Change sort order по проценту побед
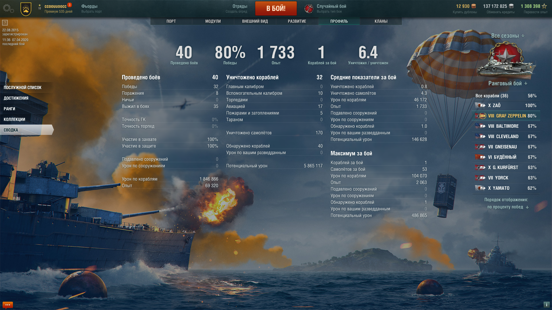552x310 pixels. pyautogui.click(x=508, y=207)
